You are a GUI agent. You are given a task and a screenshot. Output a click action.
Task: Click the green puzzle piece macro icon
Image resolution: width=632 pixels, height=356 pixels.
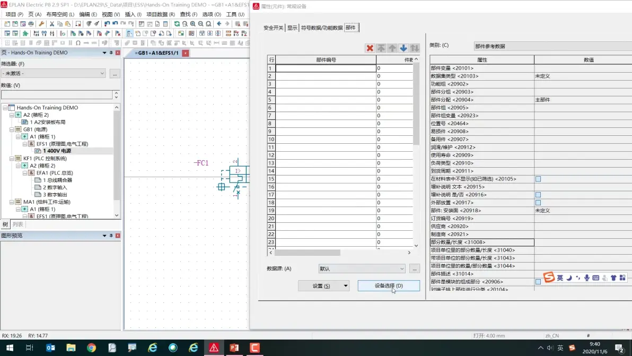pyautogui.click(x=25, y=33)
